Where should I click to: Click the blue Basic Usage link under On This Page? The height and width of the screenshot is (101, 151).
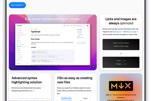[x=79, y=32]
